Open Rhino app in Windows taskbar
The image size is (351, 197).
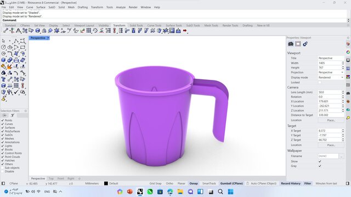tap(140, 192)
